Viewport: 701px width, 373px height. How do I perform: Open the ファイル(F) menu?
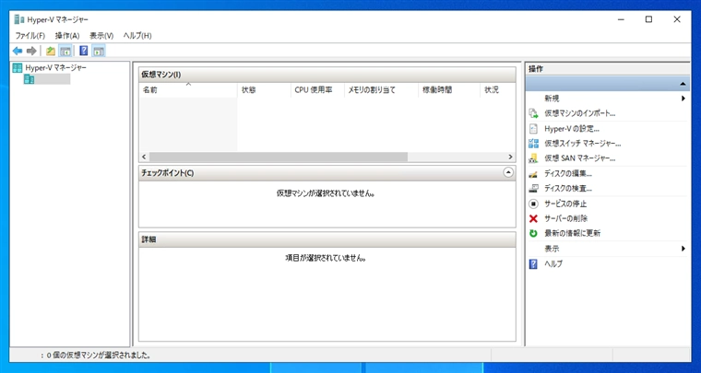pyautogui.click(x=30, y=36)
